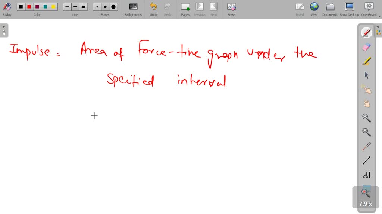Click the Zoom in magnifier tool
The image size is (382, 214).
point(366,118)
